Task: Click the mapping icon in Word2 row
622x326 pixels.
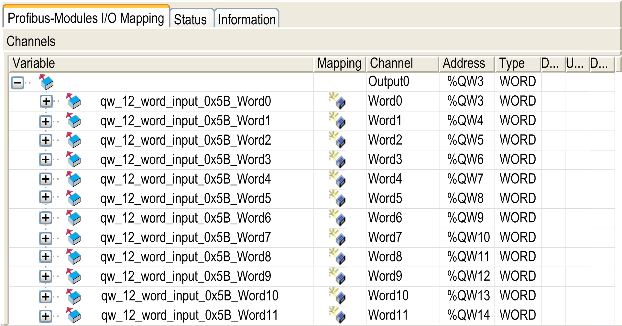Action: (337, 140)
